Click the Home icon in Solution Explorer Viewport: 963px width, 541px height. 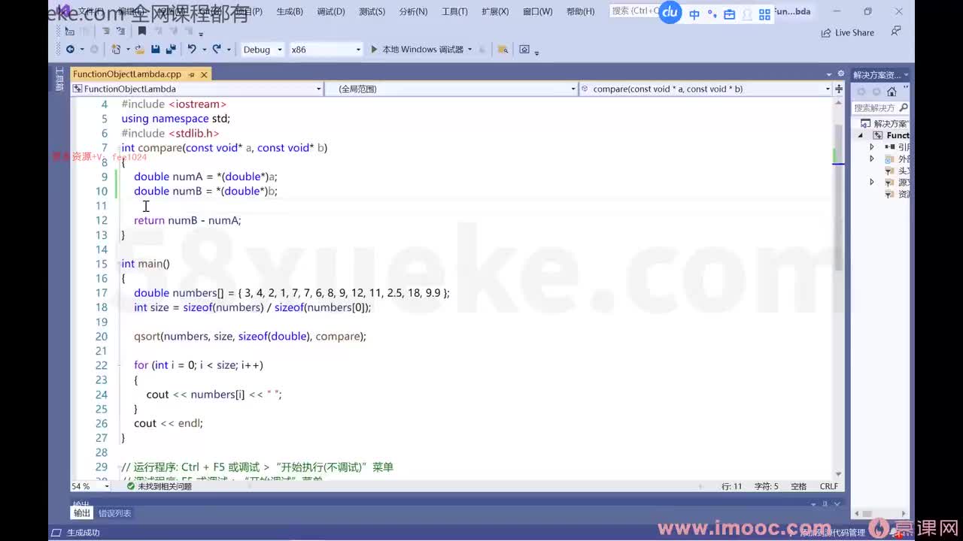892,92
